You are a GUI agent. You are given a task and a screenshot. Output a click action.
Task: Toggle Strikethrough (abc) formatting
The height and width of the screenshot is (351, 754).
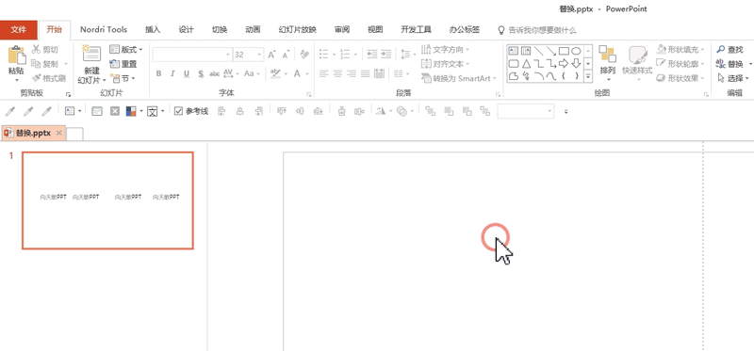tap(215, 73)
